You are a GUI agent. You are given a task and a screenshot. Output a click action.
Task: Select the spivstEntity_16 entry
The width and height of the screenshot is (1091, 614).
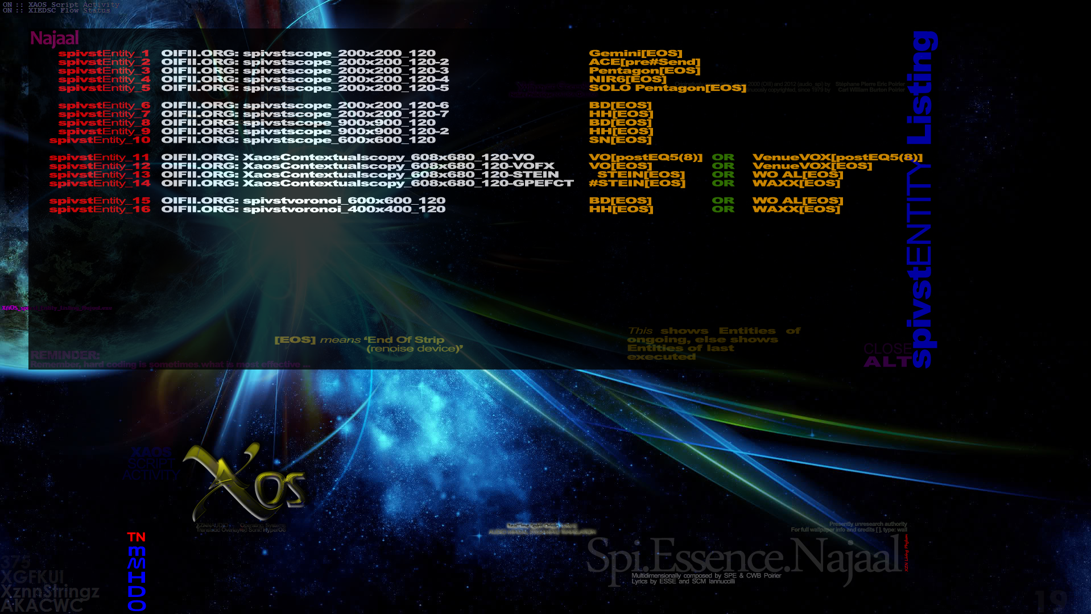(100, 209)
